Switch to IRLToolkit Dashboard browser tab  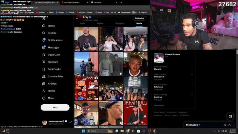click(x=74, y=2)
